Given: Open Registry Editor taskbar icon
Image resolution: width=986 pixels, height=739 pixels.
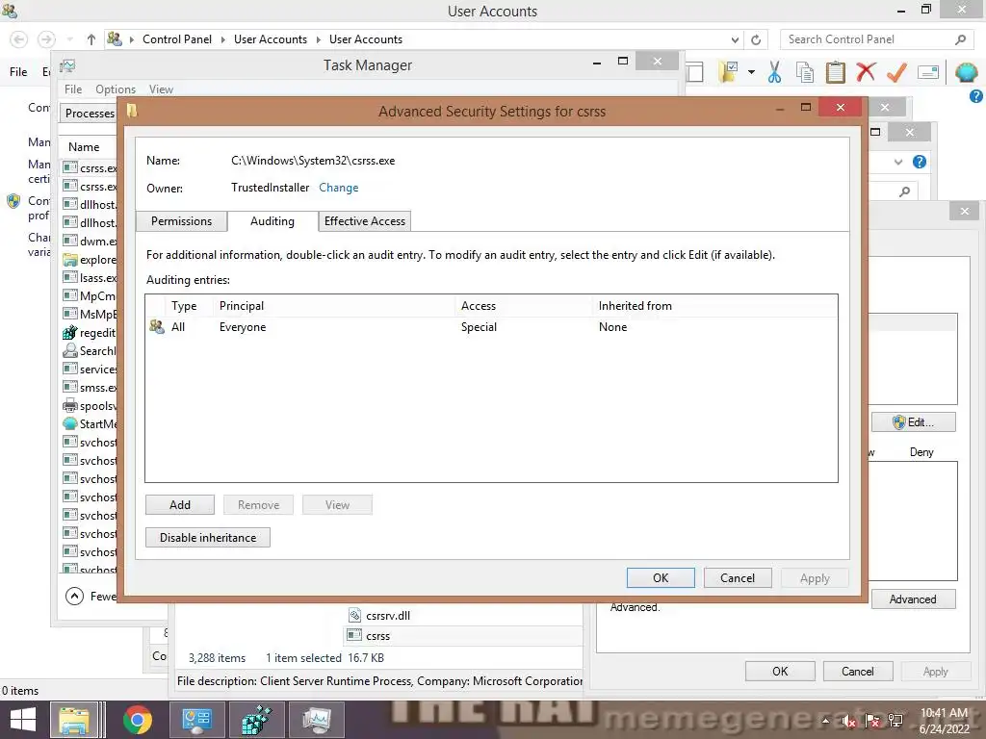Looking at the screenshot, I should (256, 720).
